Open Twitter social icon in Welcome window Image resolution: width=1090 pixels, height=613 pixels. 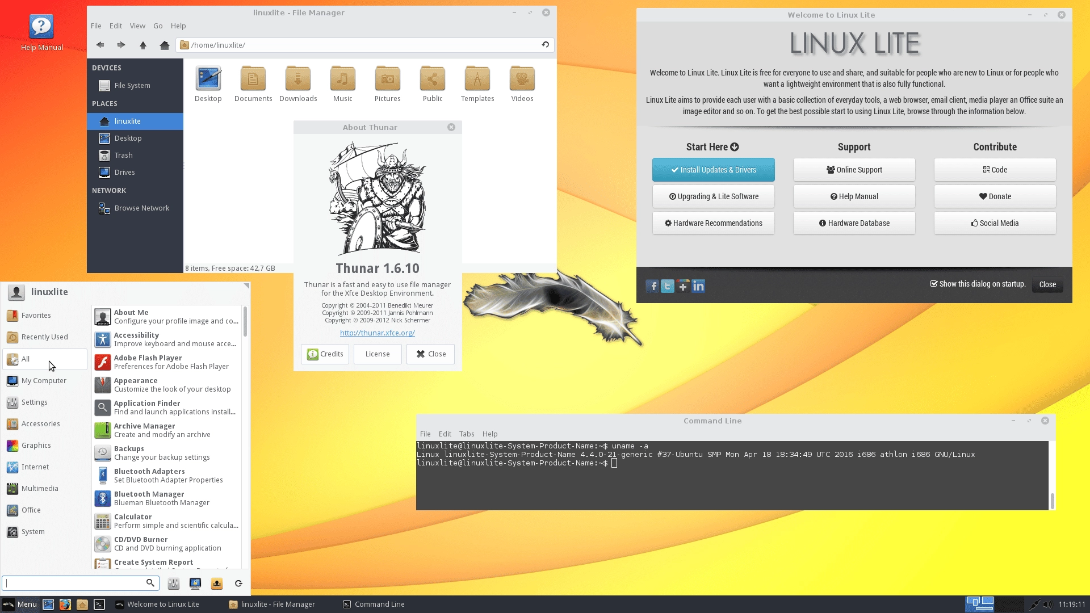tap(668, 286)
